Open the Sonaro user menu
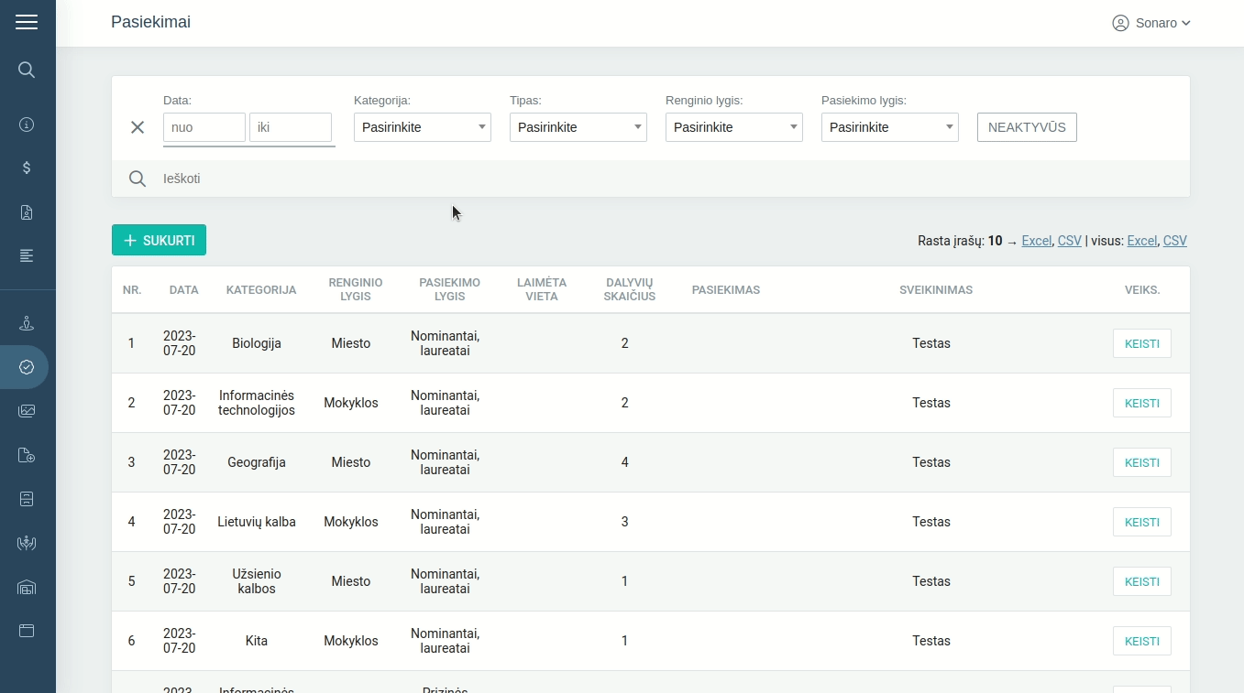Viewport: 1244px width, 693px height. pyautogui.click(x=1150, y=23)
